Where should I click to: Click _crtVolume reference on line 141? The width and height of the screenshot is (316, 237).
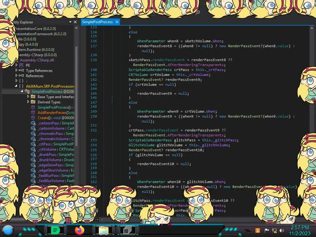tap(198, 75)
